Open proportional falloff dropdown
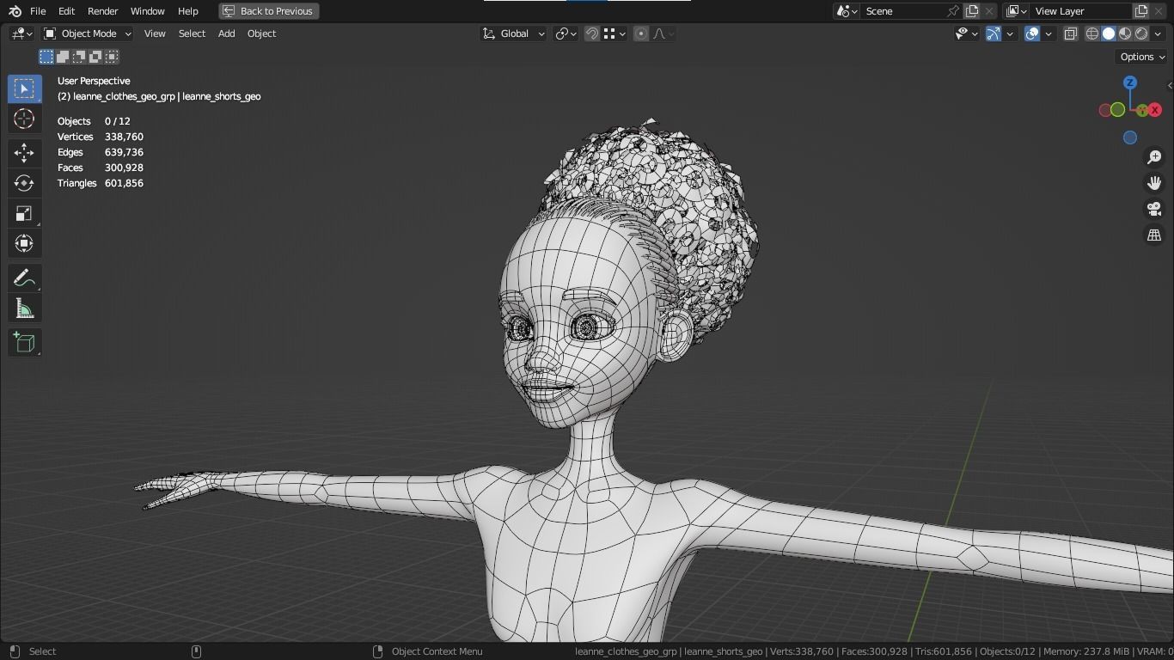 pyautogui.click(x=663, y=34)
